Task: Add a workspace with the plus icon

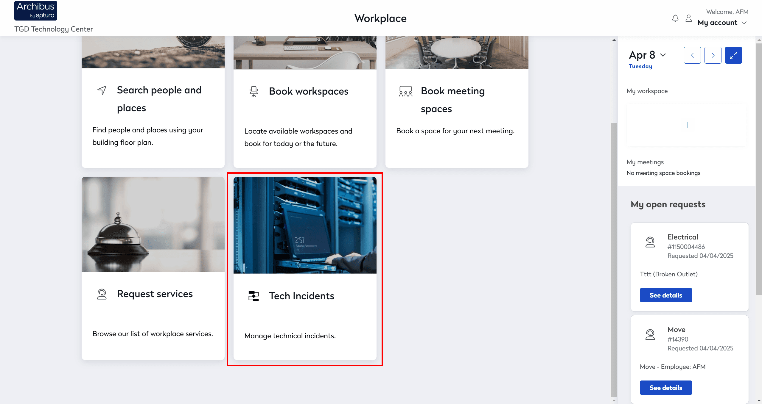Action: tap(688, 125)
